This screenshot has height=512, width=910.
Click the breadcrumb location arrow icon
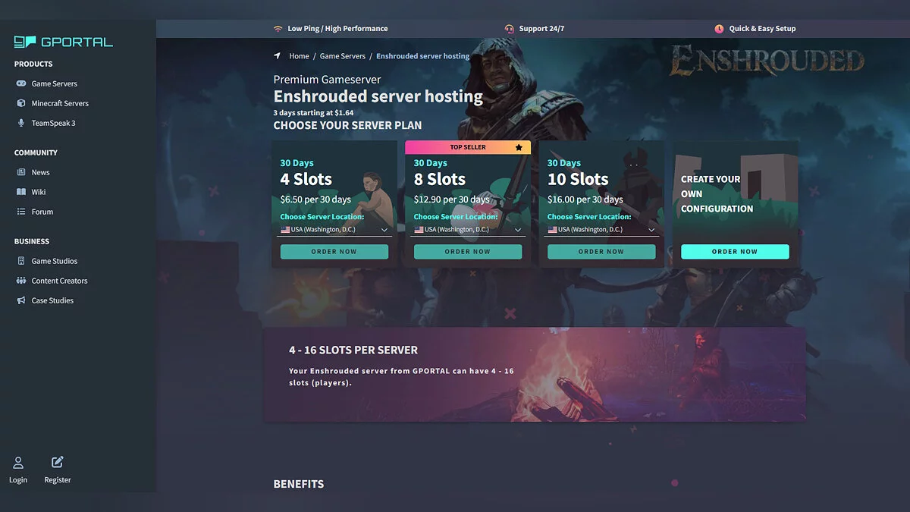click(x=278, y=56)
